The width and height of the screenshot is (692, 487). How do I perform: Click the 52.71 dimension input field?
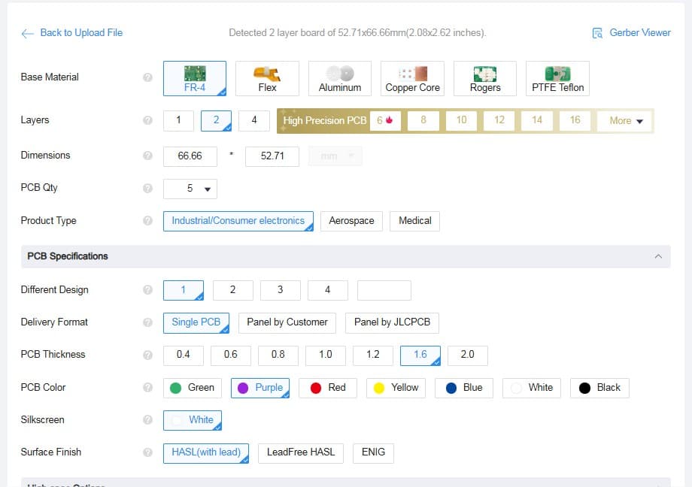tap(272, 156)
